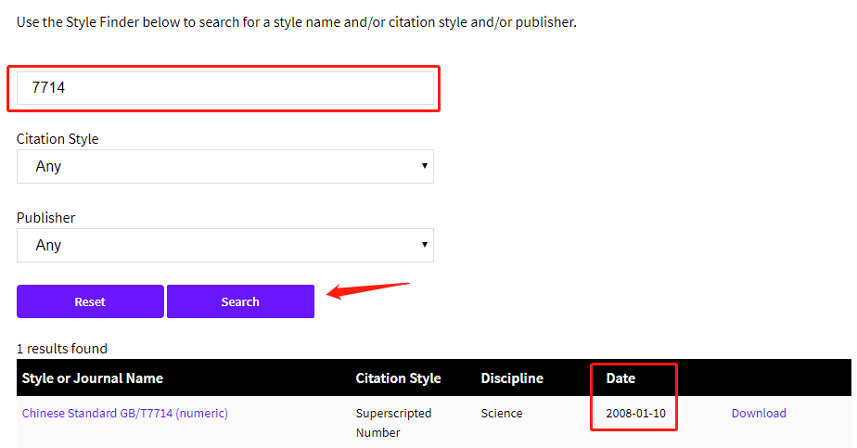Click the Publisher field label
Viewport: 857px width, 448px height.
click(x=46, y=218)
